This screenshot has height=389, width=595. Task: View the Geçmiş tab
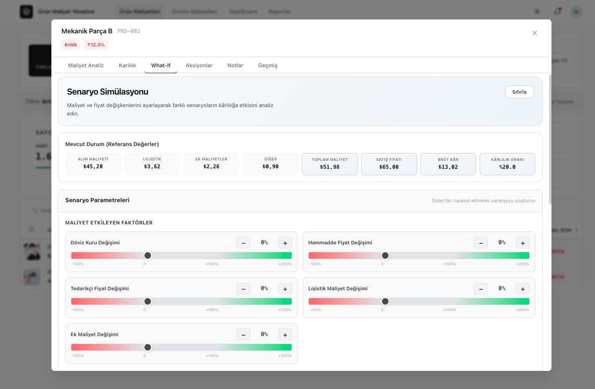268,65
